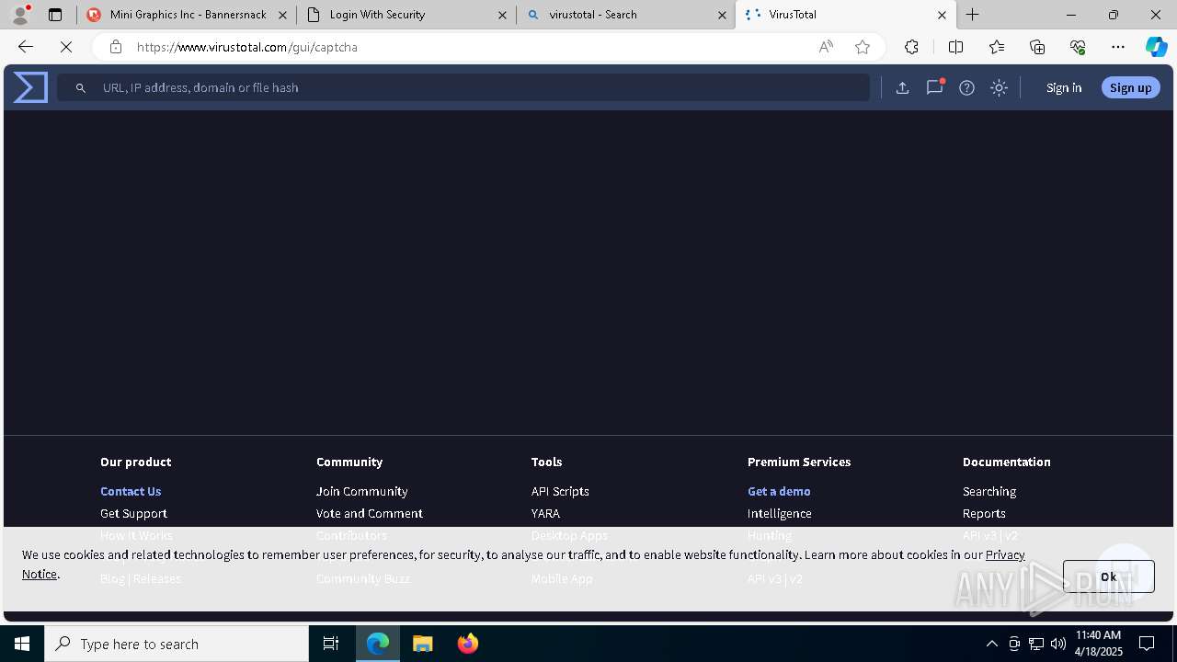Open the notifications chat icon
Image resolution: width=1177 pixels, height=662 pixels.
click(934, 87)
